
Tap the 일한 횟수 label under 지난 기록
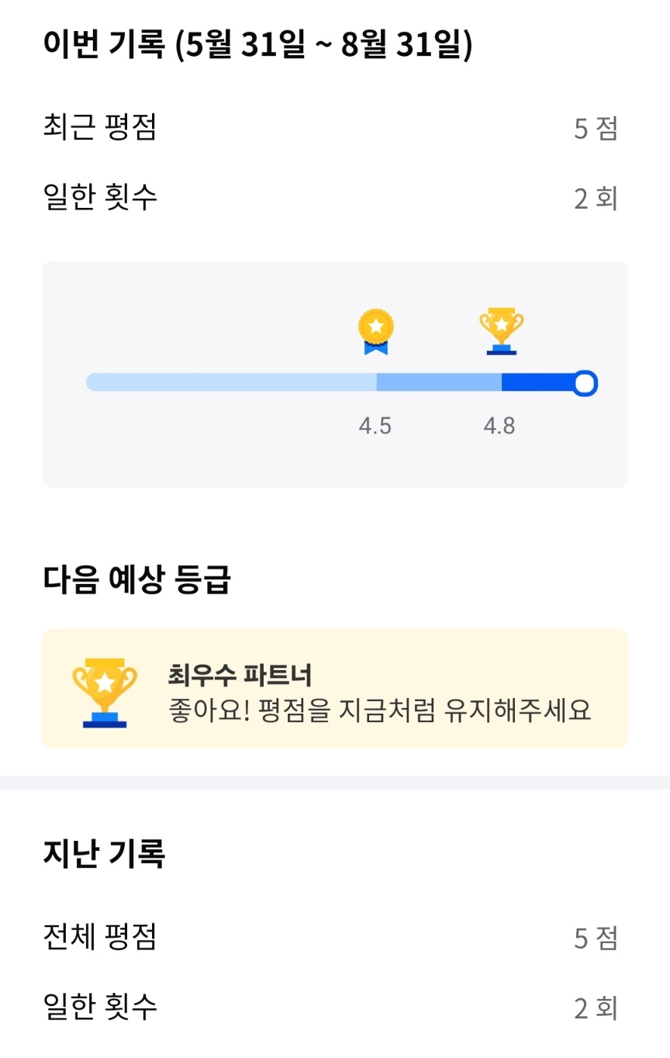pyautogui.click(x=100, y=1007)
